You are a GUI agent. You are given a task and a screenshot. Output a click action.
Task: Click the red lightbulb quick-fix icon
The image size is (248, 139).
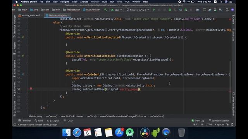(31, 89)
